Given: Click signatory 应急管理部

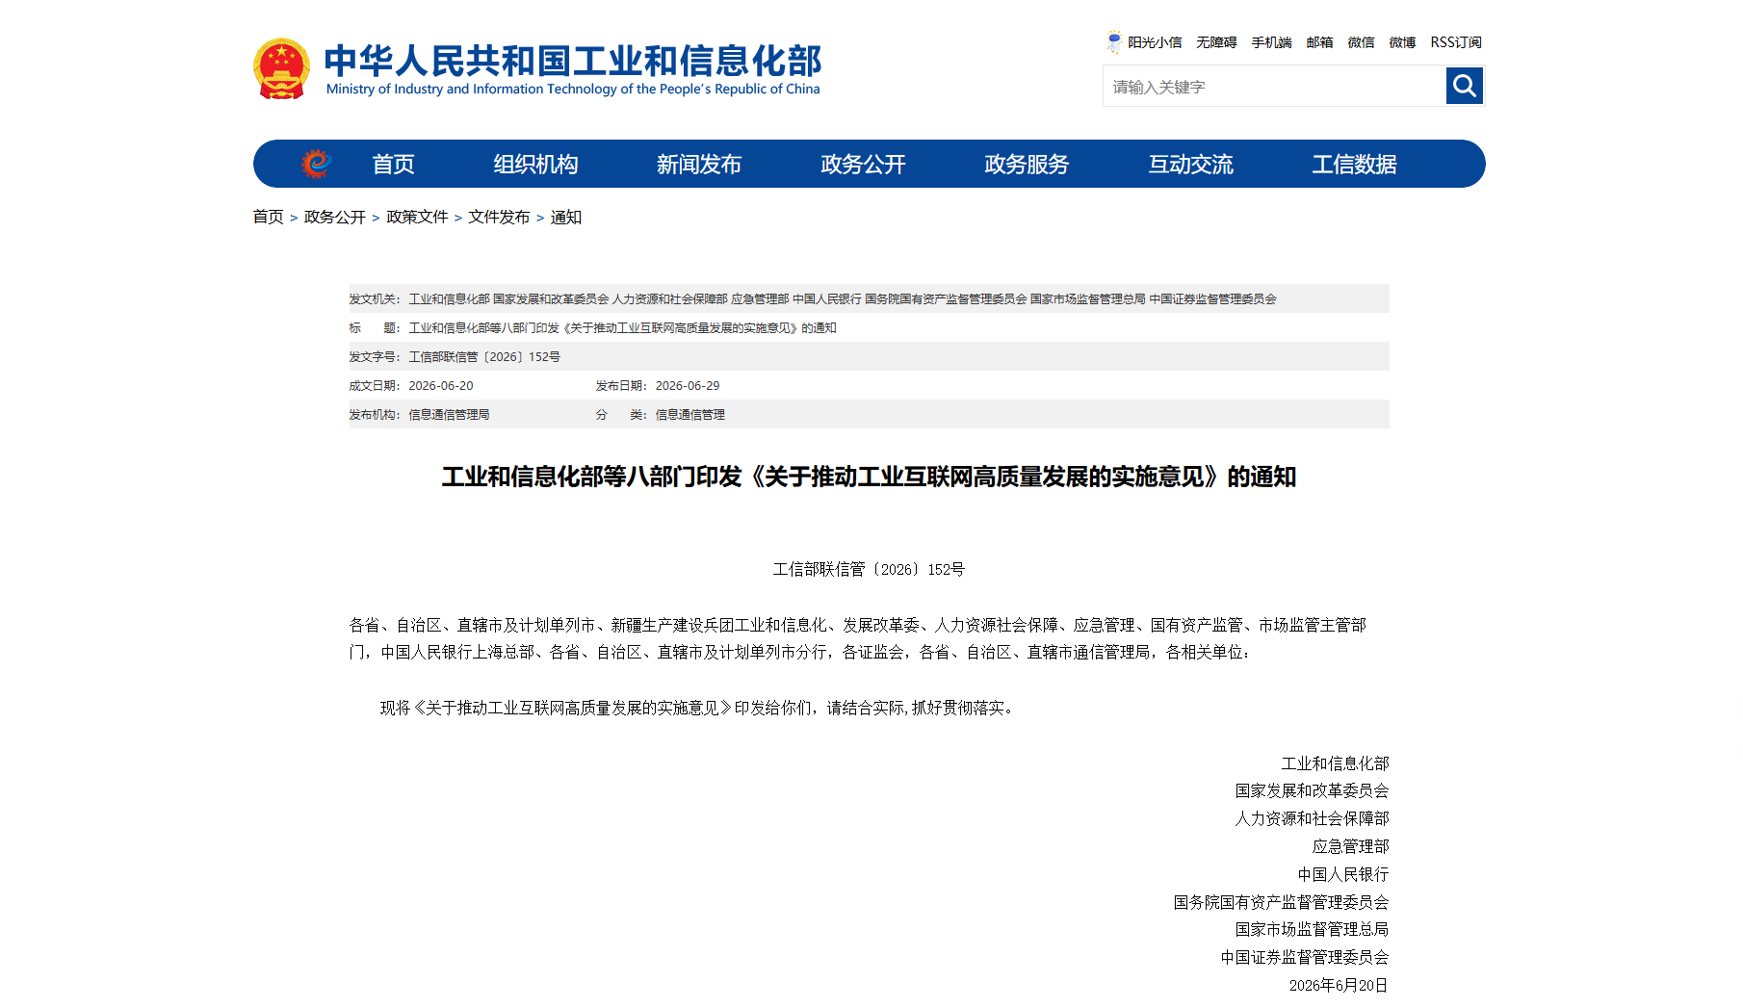Looking at the screenshot, I should coord(1350,847).
